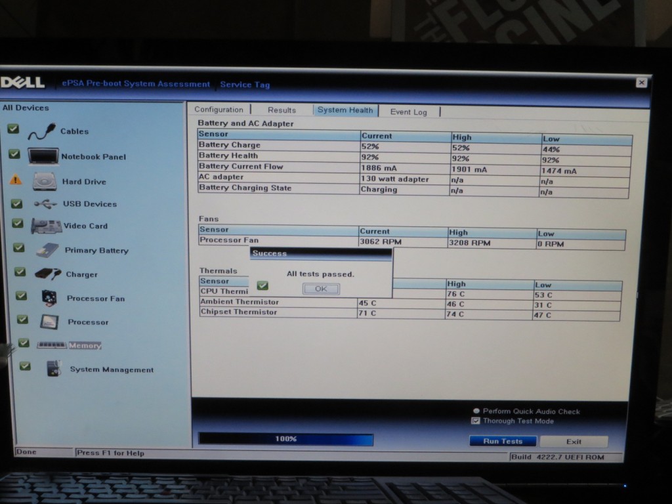Click OK in the Success dialog
The image size is (672, 504).
click(x=321, y=289)
